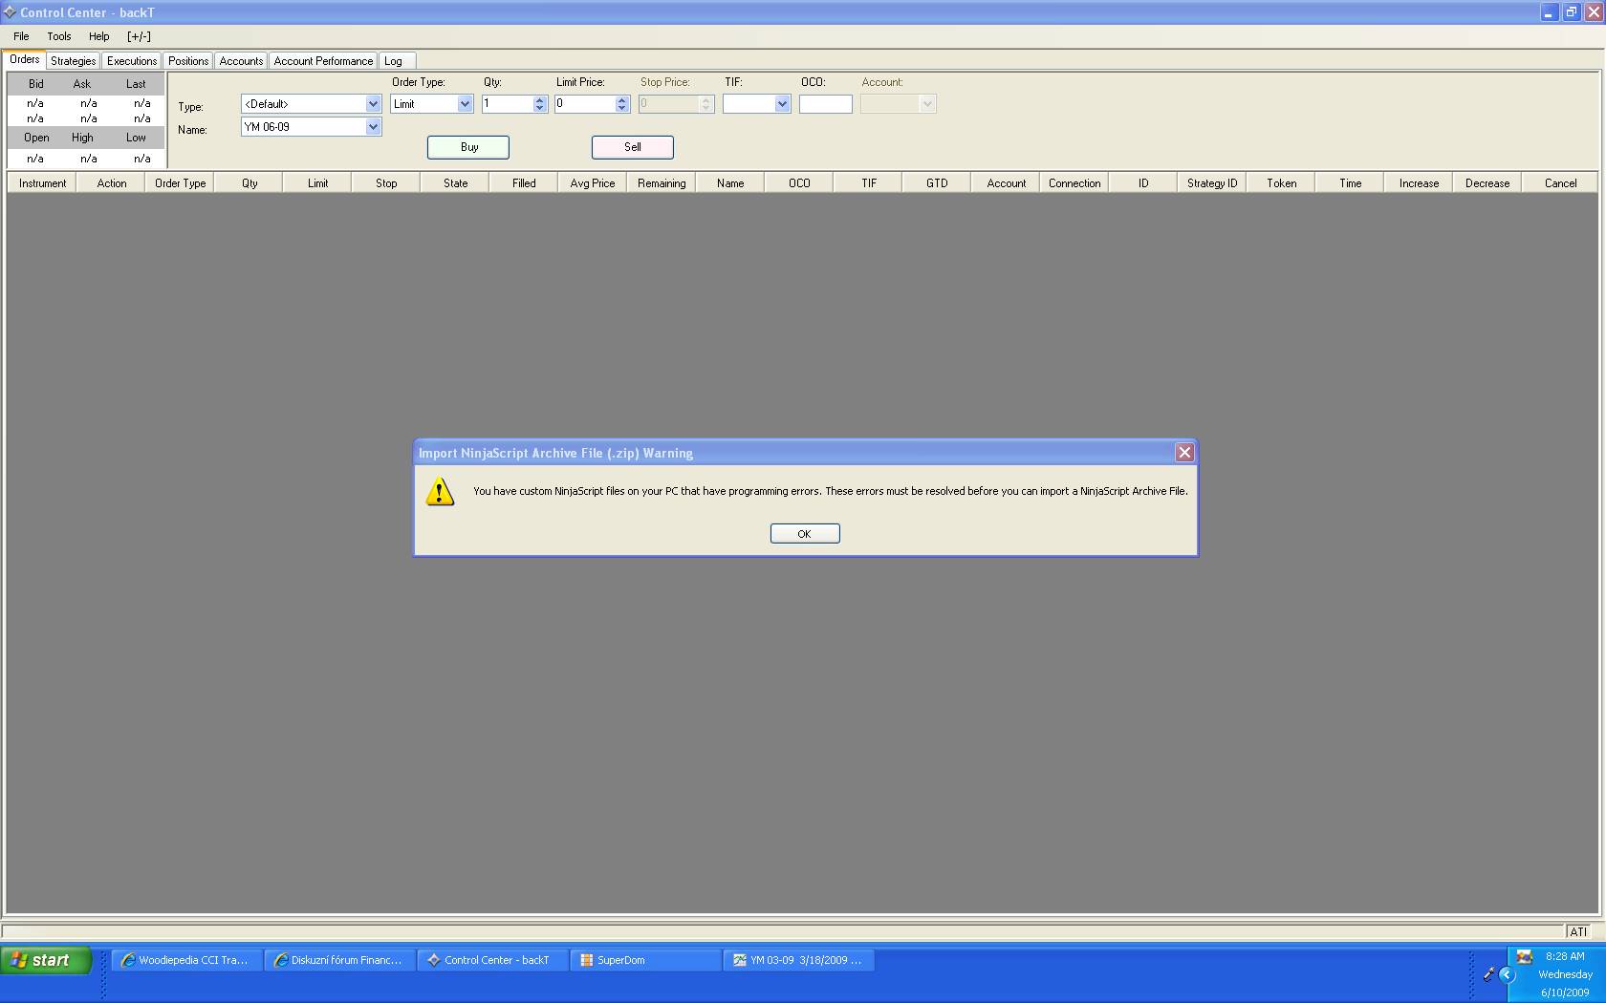Click the Connection column header

click(x=1074, y=183)
